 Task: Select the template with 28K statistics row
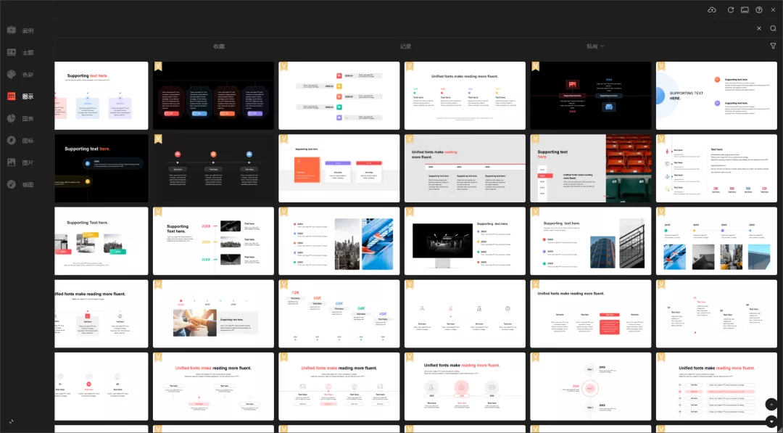[716, 168]
